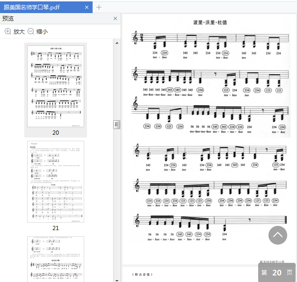The height and width of the screenshot is (282, 297).
Task: Click the 〔附点音值〕 heading text
Action: [x=142, y=275]
